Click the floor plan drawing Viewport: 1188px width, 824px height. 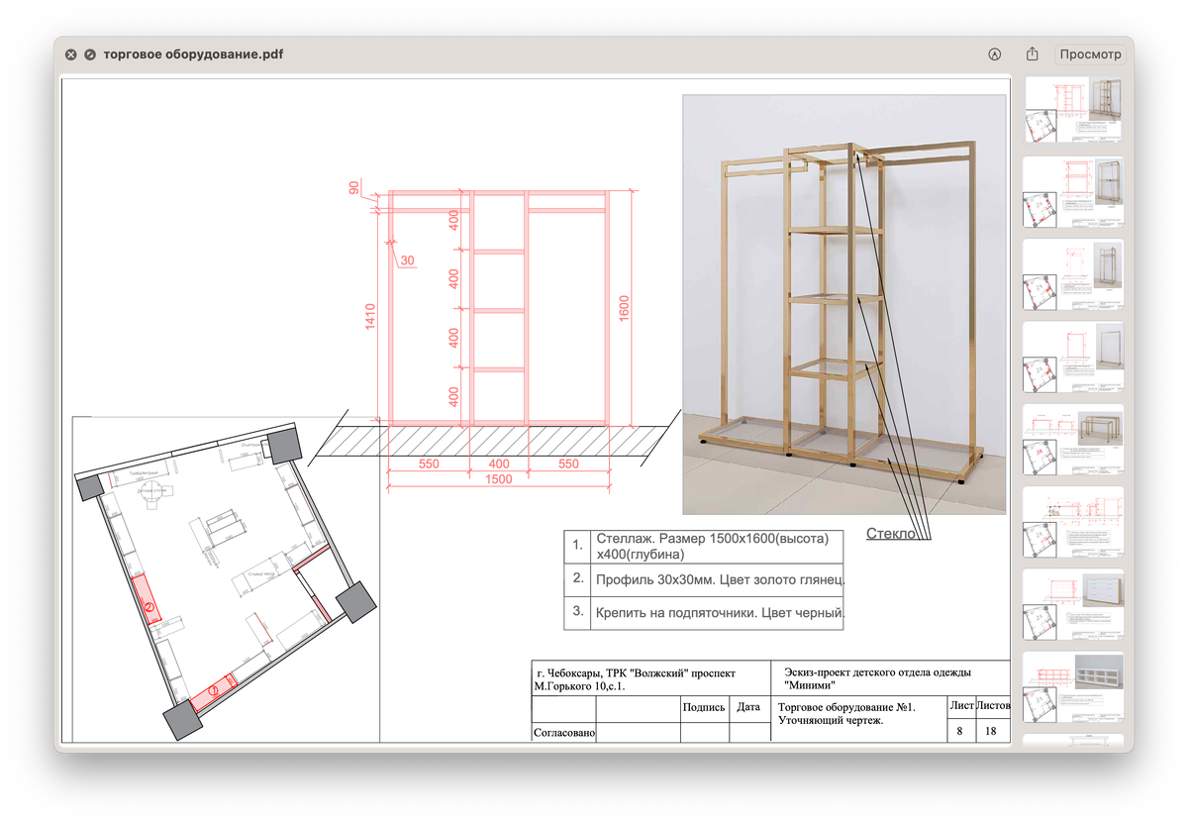coord(226,579)
